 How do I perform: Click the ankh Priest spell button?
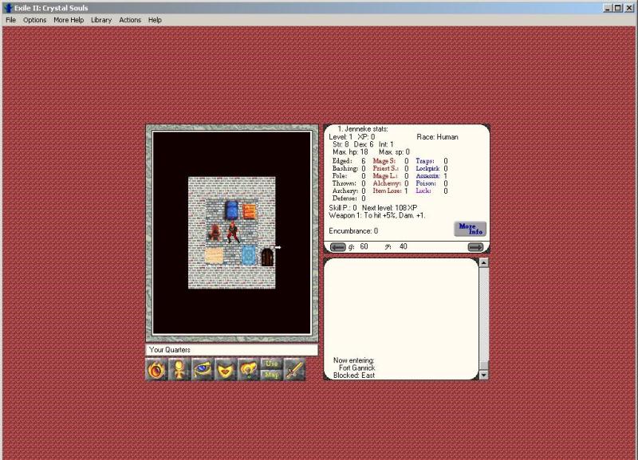coord(180,370)
